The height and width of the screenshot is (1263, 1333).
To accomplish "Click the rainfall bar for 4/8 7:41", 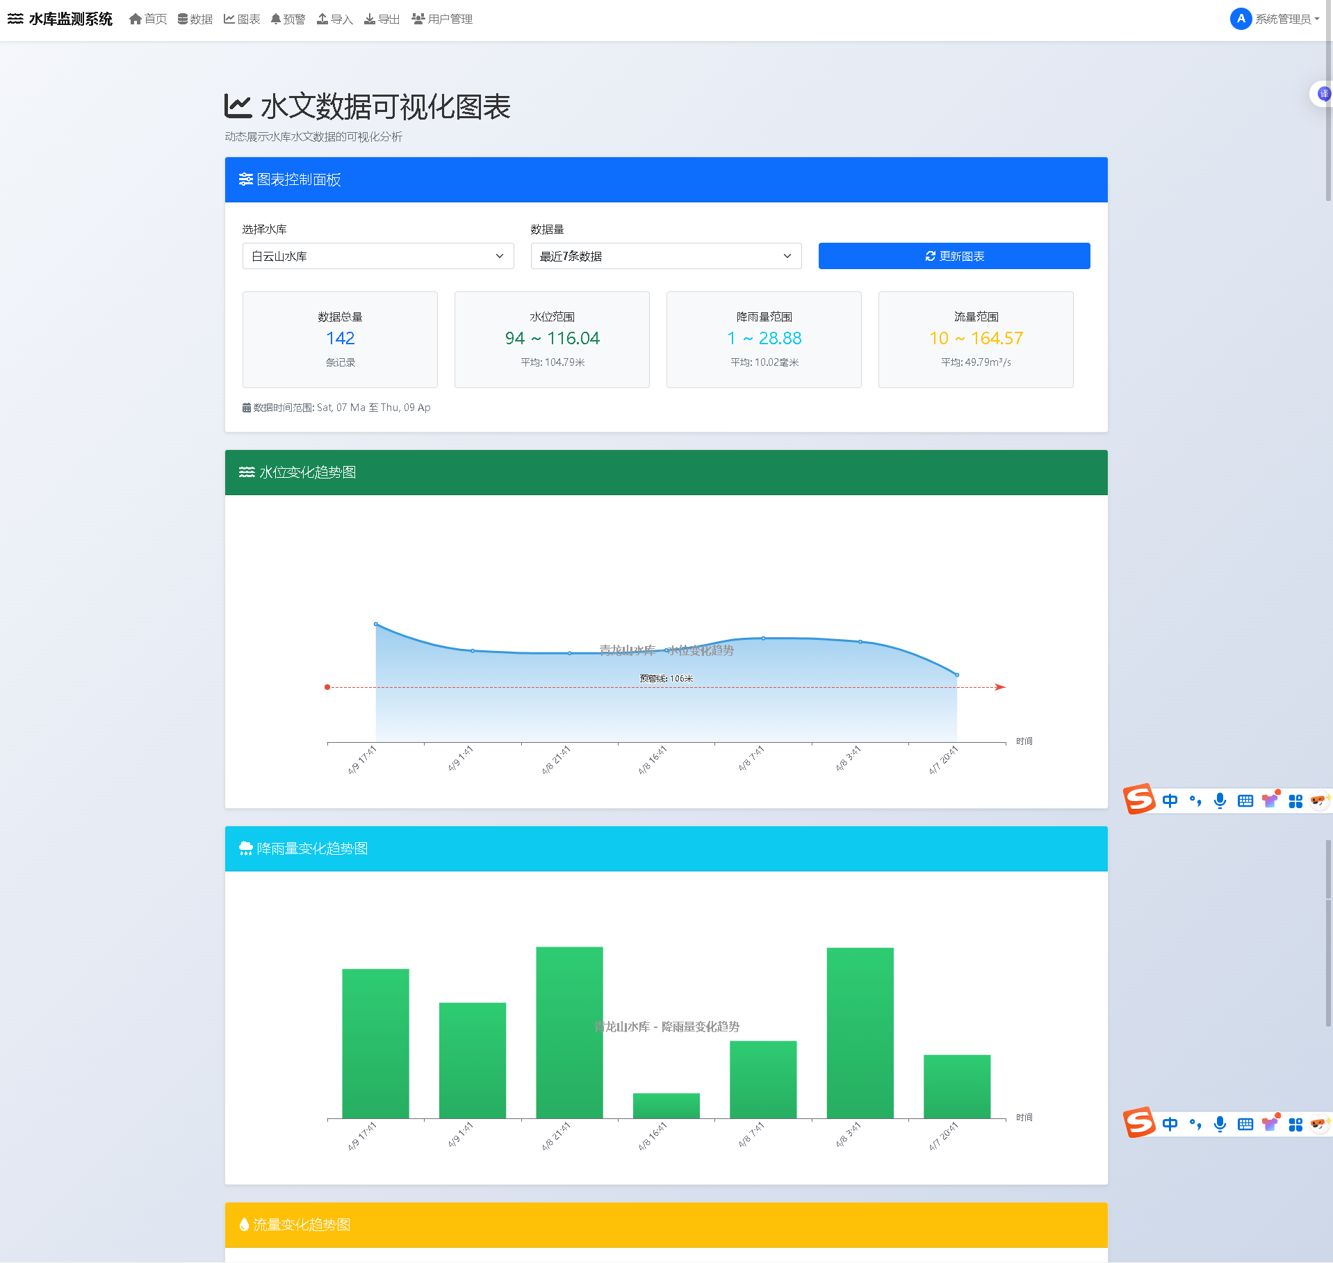I will point(763,1079).
